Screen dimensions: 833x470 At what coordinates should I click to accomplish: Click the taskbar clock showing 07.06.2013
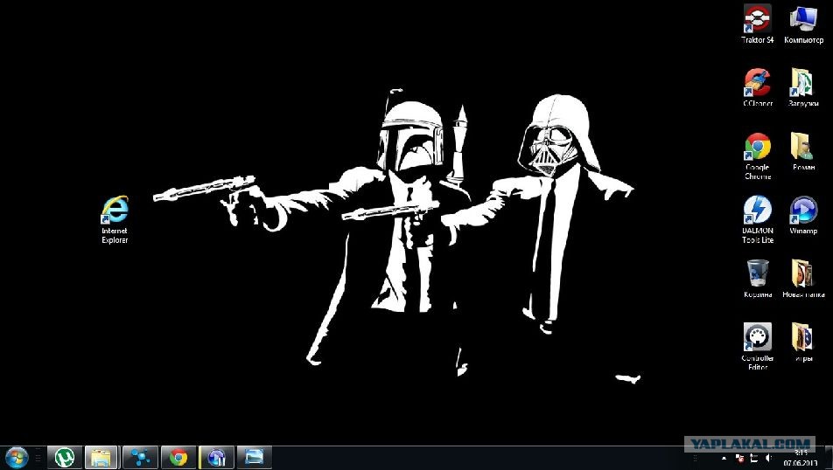[801, 459]
